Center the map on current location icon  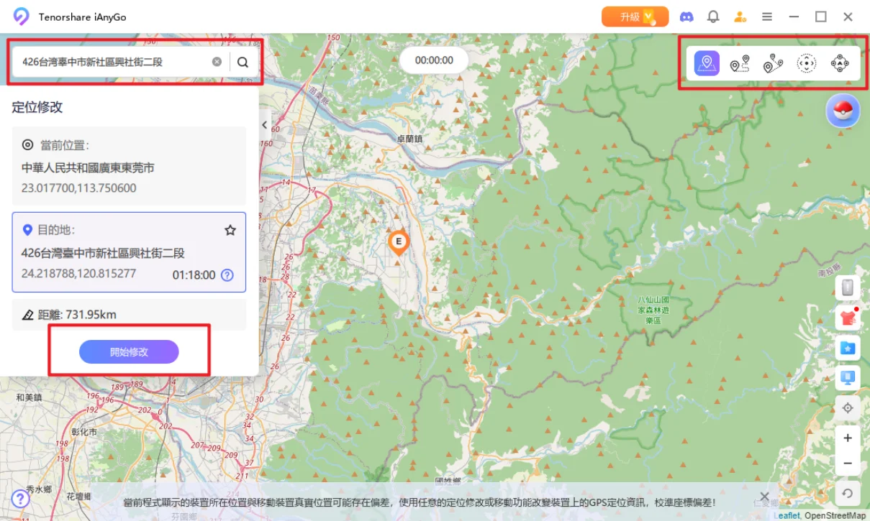point(848,408)
